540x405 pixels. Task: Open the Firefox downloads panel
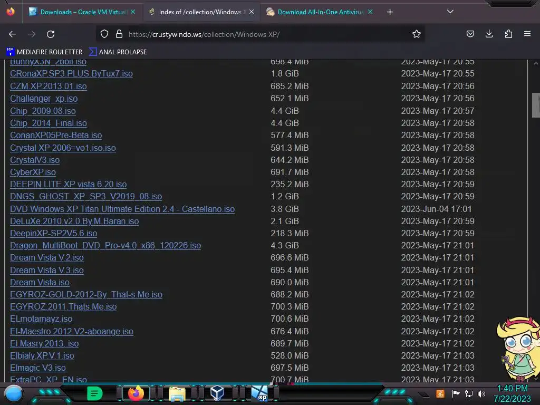click(489, 34)
